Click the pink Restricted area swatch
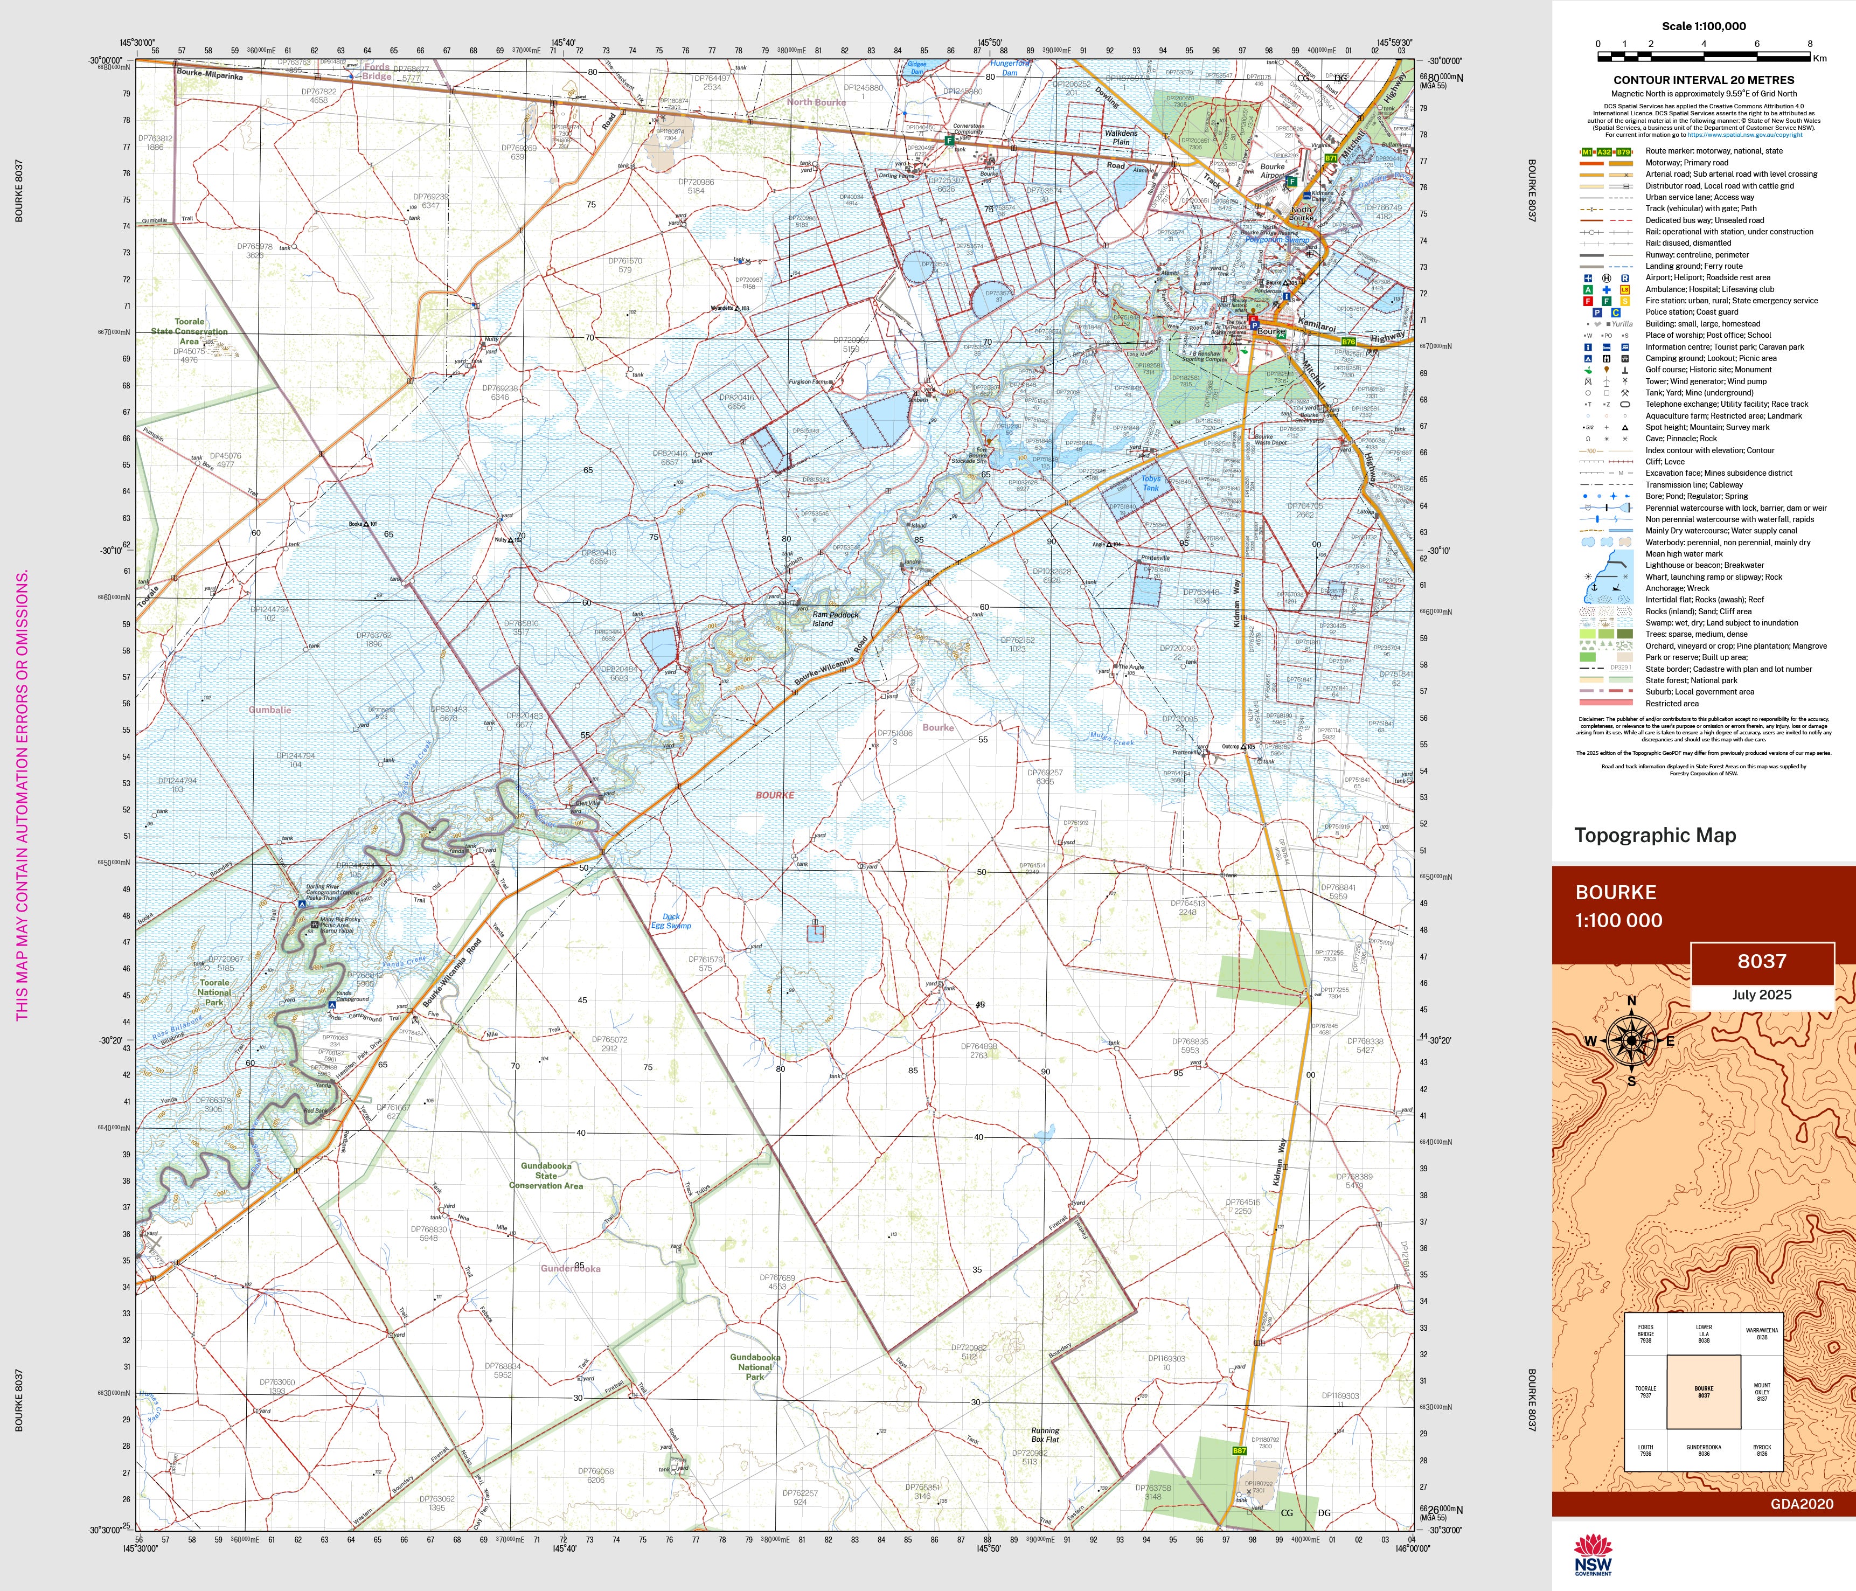 point(1606,703)
